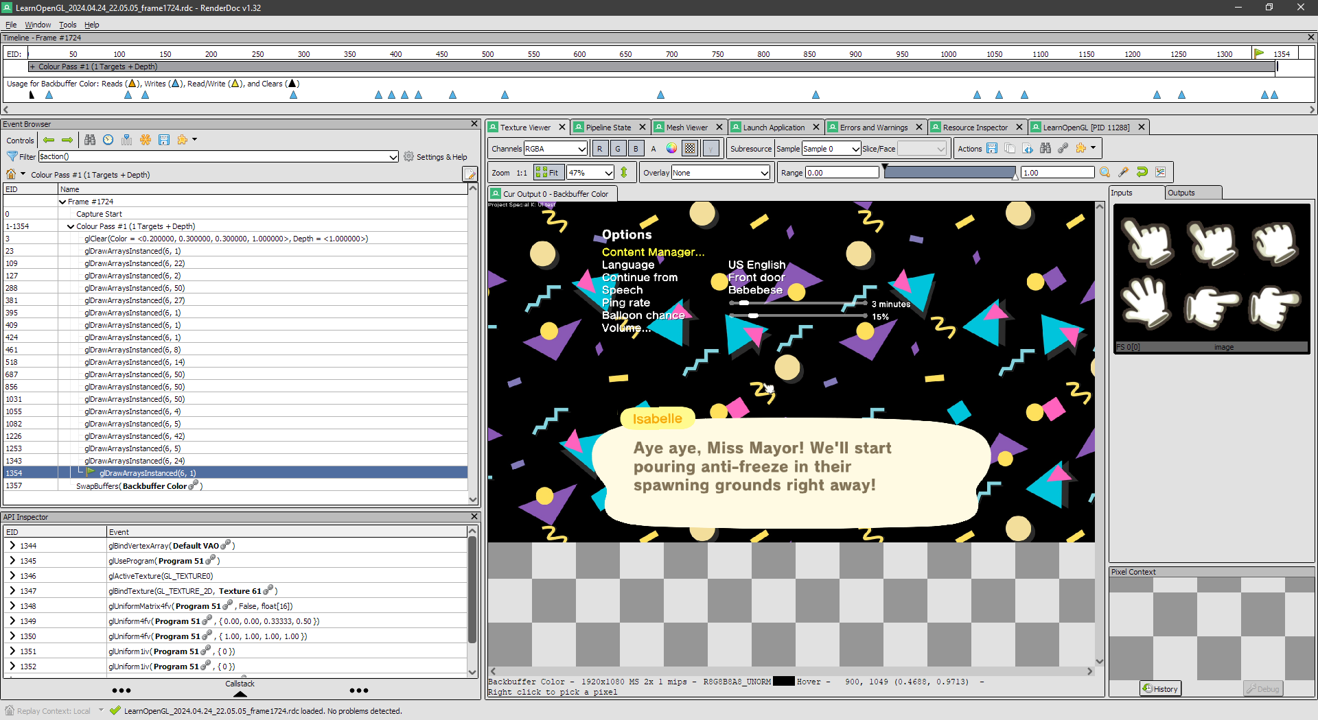Toggle the gamma display button
Viewport: 1318px width, 720px height.
click(x=711, y=148)
